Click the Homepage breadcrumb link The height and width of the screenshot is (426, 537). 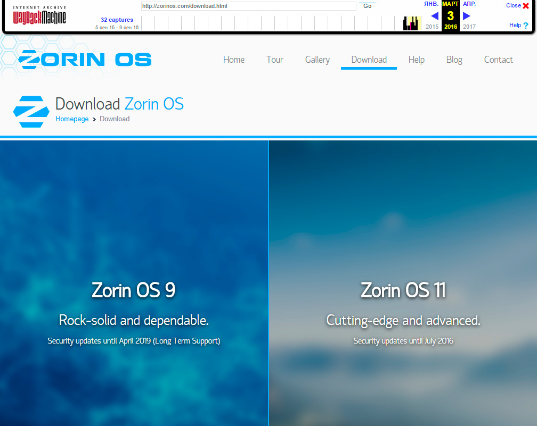[x=72, y=119]
